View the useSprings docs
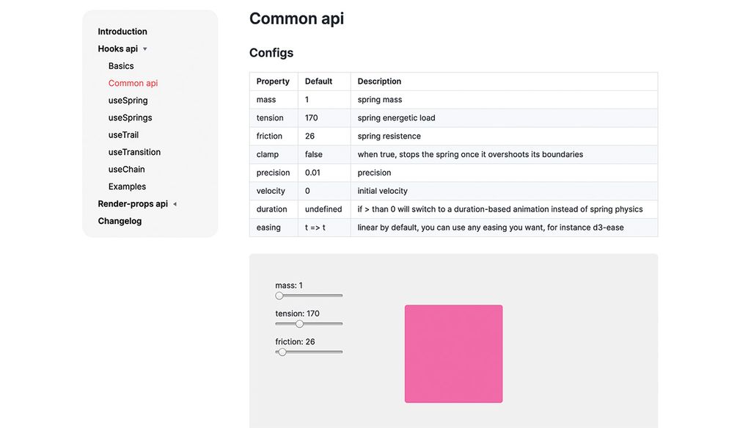 point(130,117)
